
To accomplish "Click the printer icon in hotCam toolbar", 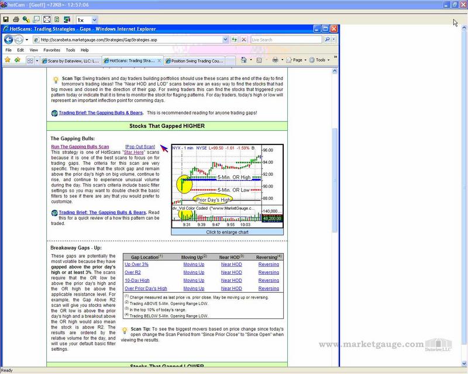I will [16, 20].
